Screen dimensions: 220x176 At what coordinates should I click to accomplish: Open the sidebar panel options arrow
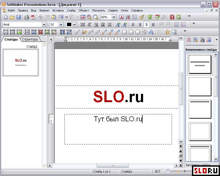pyautogui.click(x=217, y=40)
